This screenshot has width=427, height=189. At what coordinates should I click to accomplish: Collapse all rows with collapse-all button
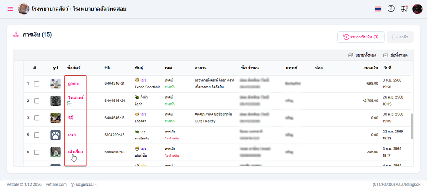point(395,55)
